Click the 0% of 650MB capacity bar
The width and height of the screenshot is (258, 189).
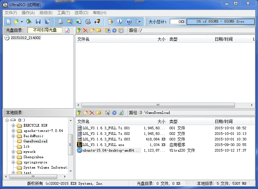tap(221, 22)
